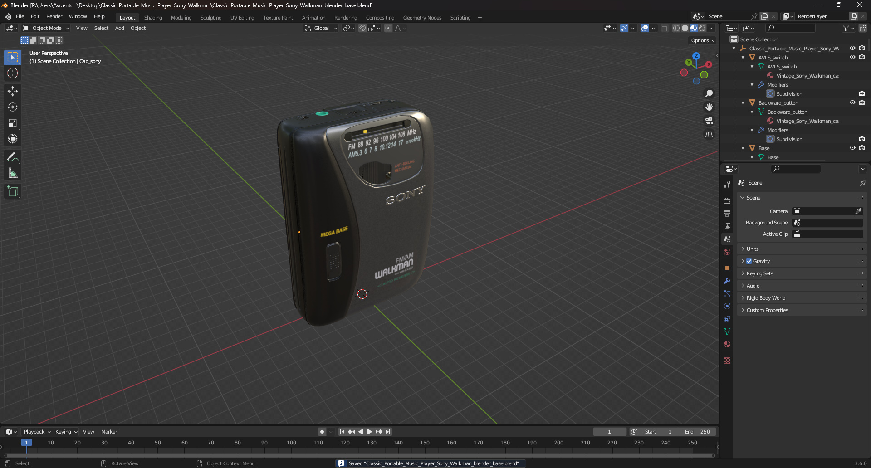Open viewport Options dropdown

703,40
